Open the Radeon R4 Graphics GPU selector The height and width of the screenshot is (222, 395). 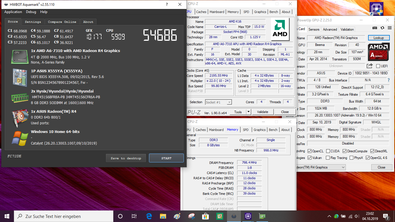(321, 167)
